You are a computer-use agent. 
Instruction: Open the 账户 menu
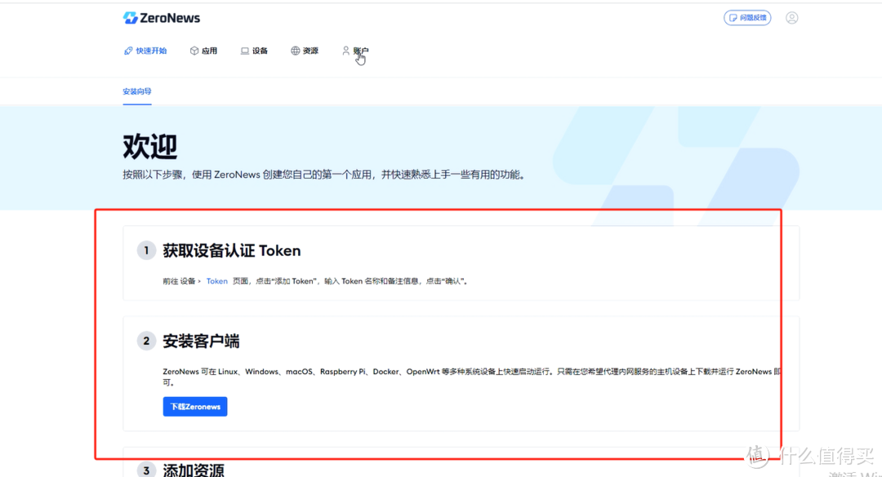pyautogui.click(x=355, y=51)
